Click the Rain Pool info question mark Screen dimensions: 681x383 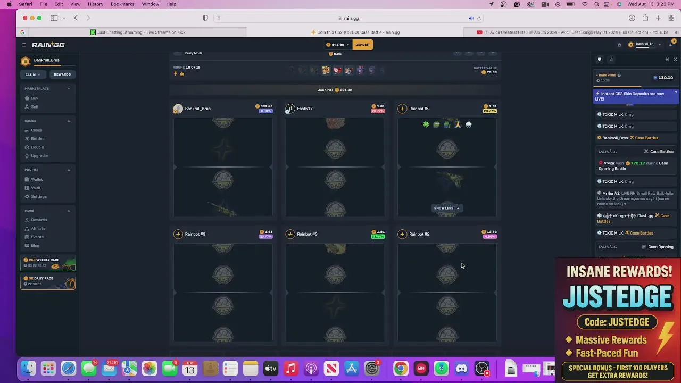(619, 75)
